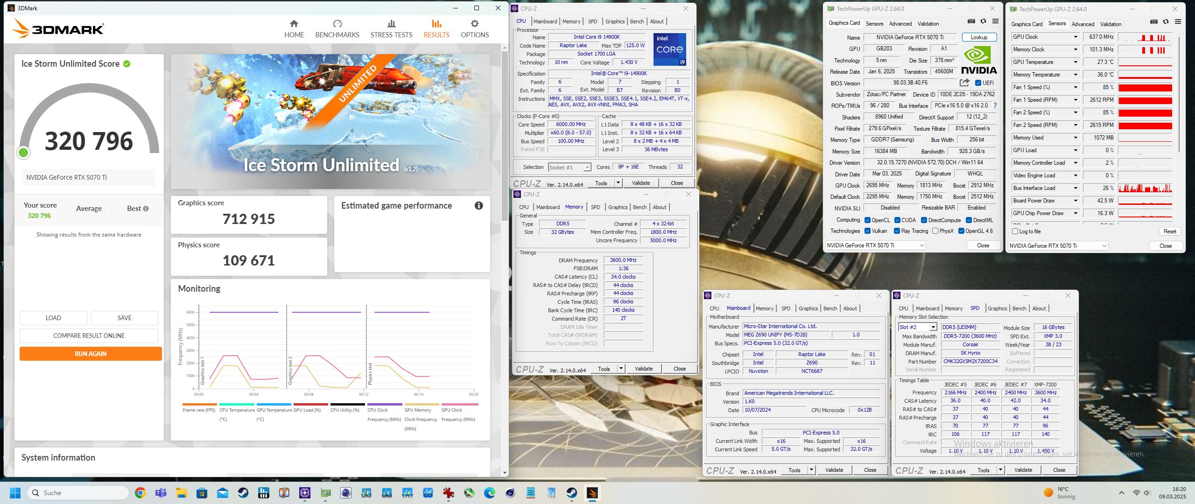Switch to the Mainboard tab in CPU-Z CPU window

click(x=545, y=21)
